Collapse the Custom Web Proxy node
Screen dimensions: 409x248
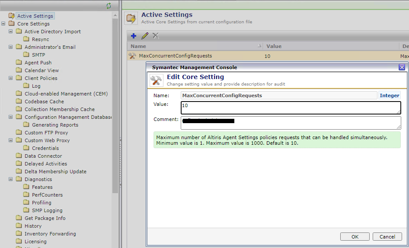11,140
